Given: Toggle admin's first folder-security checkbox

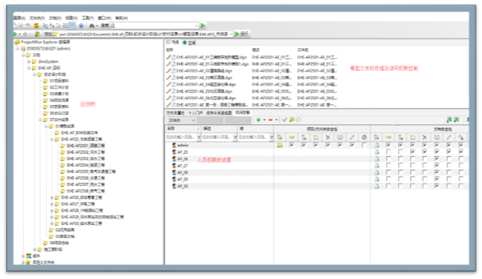Looking at the screenshot, I should [291, 145].
